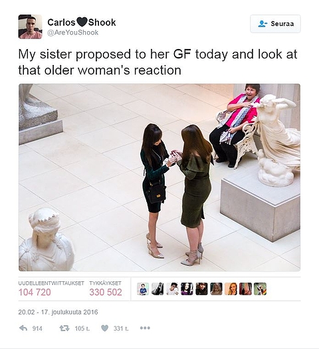This screenshot has height=349, width=319.
Task: Click the reply arrow icon
Action: [x=23, y=328]
